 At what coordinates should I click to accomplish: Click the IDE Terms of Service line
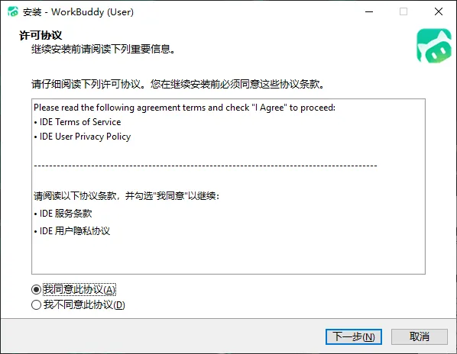[77, 122]
